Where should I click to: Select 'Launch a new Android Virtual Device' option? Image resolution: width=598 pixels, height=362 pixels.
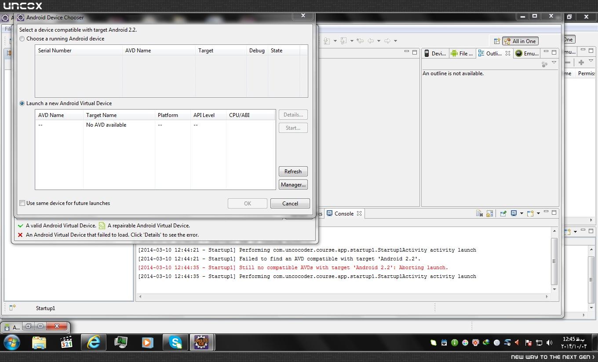[22, 103]
